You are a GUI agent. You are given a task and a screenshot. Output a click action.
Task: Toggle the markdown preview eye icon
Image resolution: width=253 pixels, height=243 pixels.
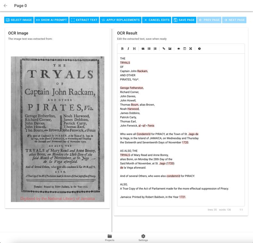(x=179, y=49)
